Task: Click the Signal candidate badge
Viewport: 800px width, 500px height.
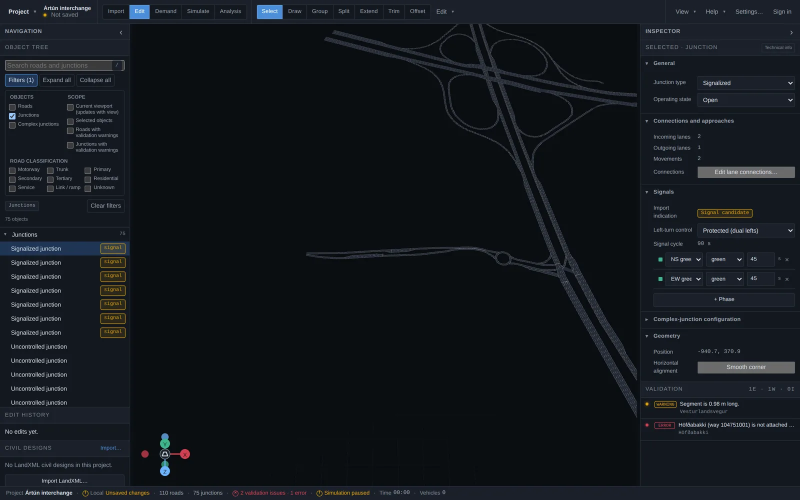Action: point(725,213)
